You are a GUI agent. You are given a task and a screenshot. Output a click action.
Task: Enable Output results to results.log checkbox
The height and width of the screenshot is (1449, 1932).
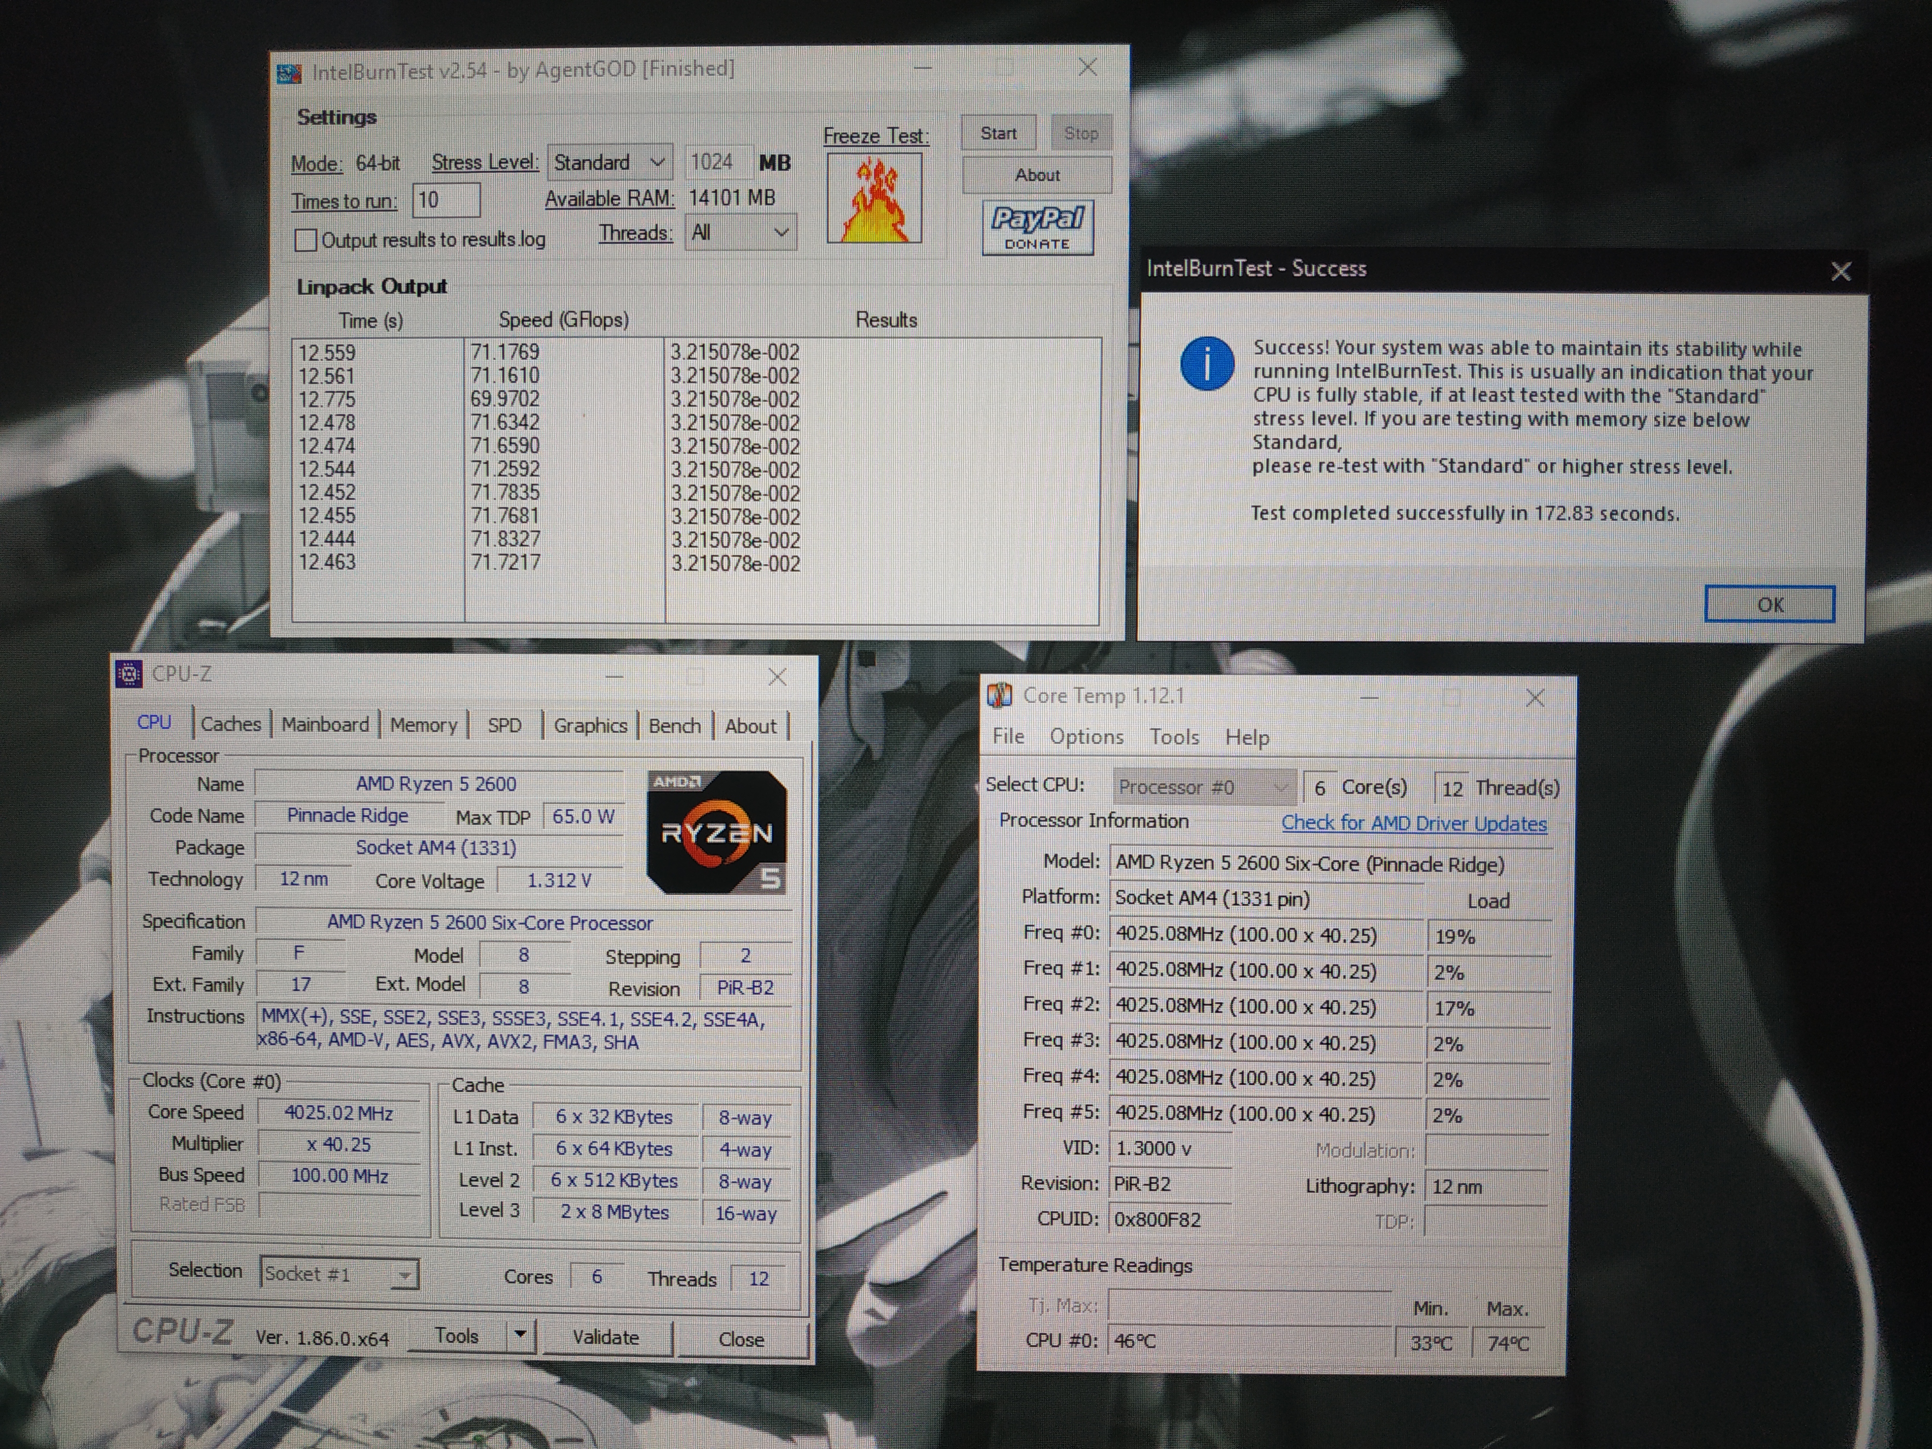tap(305, 240)
